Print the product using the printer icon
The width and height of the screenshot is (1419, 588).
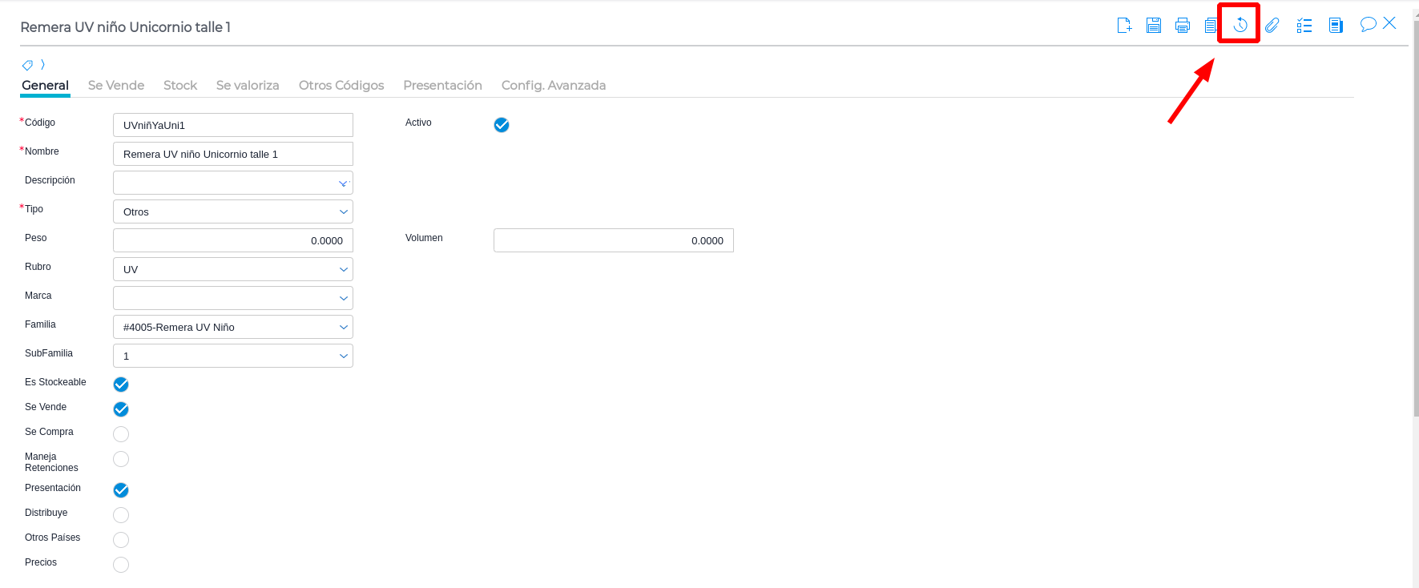pos(1183,26)
